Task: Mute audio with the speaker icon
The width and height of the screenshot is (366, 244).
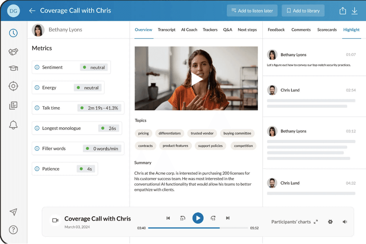Action: (x=344, y=222)
